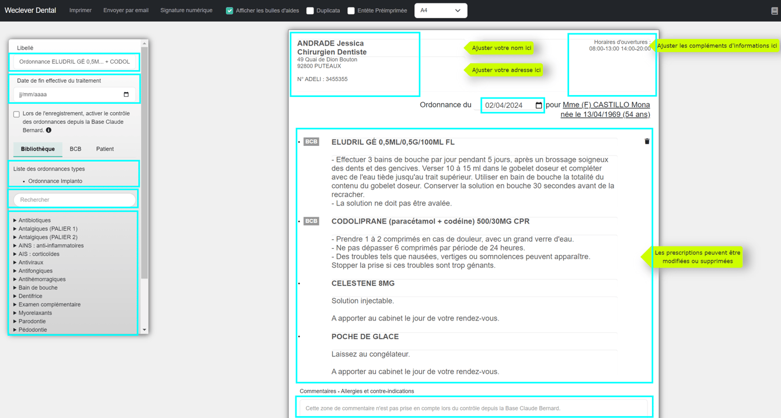Click the treatment end date field
This screenshot has height=418, width=781.
click(75, 95)
